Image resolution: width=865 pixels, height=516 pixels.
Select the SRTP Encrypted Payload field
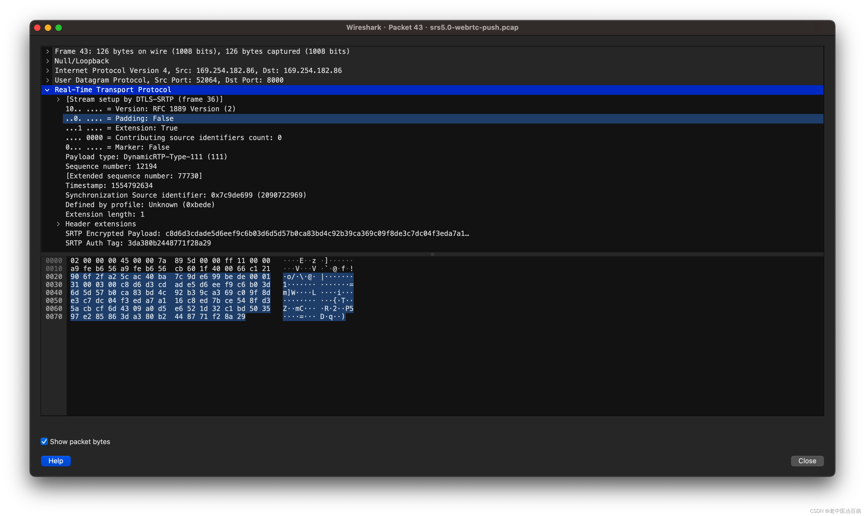pyautogui.click(x=243, y=233)
